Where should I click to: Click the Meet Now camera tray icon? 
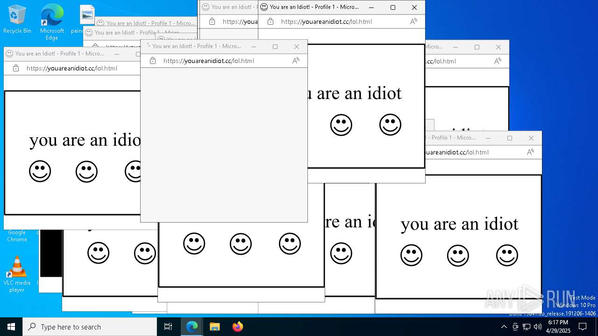515,327
